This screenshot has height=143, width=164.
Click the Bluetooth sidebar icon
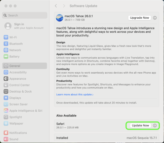(x=6, y=44)
